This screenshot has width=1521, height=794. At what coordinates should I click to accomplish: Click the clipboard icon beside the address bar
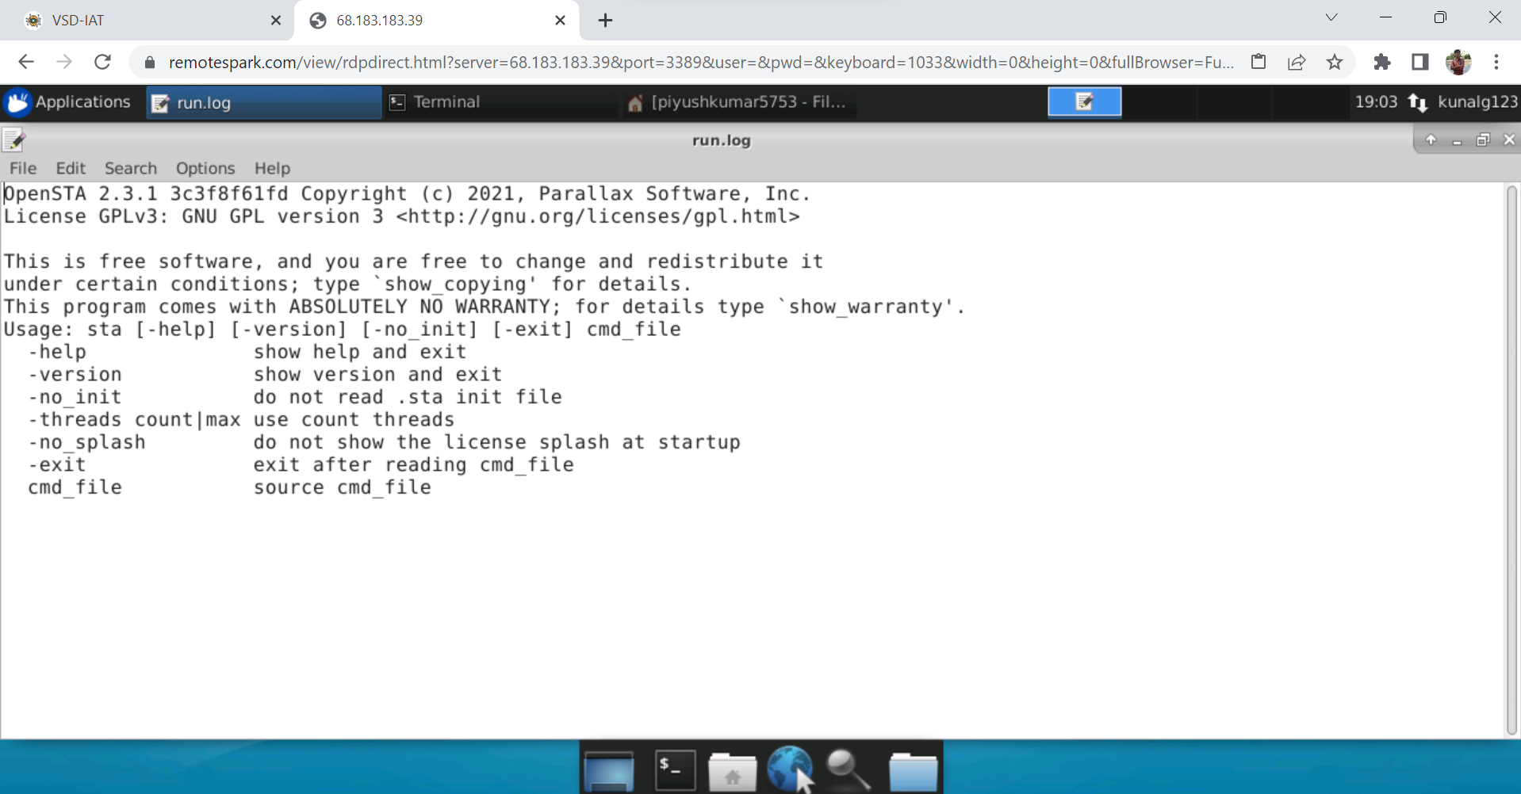pos(1259,62)
